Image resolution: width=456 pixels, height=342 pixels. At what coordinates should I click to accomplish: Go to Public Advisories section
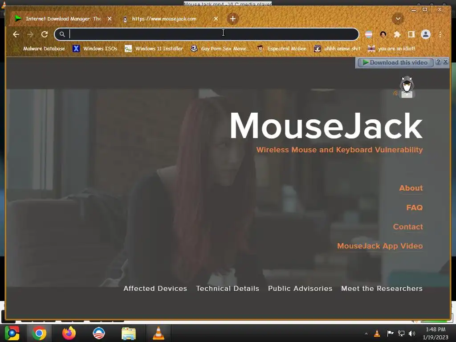coord(300,289)
